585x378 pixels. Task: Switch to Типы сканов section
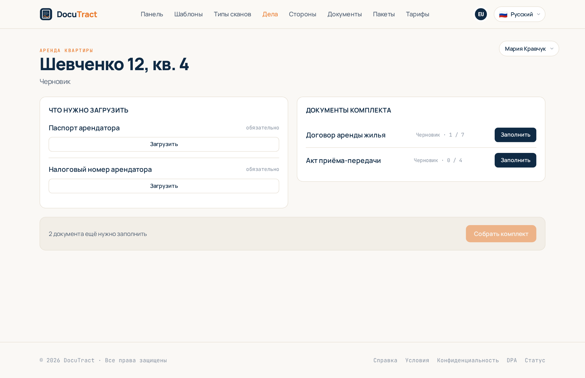232,14
